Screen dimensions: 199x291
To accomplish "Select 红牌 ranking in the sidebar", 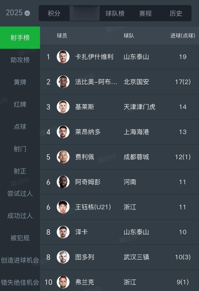I will coord(20,104).
